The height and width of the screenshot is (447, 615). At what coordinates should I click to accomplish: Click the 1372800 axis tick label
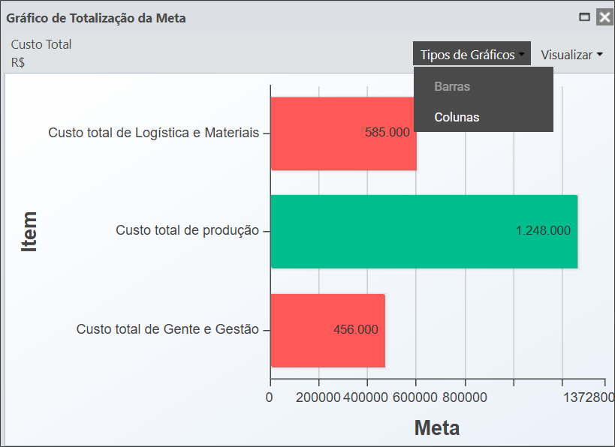click(x=588, y=397)
